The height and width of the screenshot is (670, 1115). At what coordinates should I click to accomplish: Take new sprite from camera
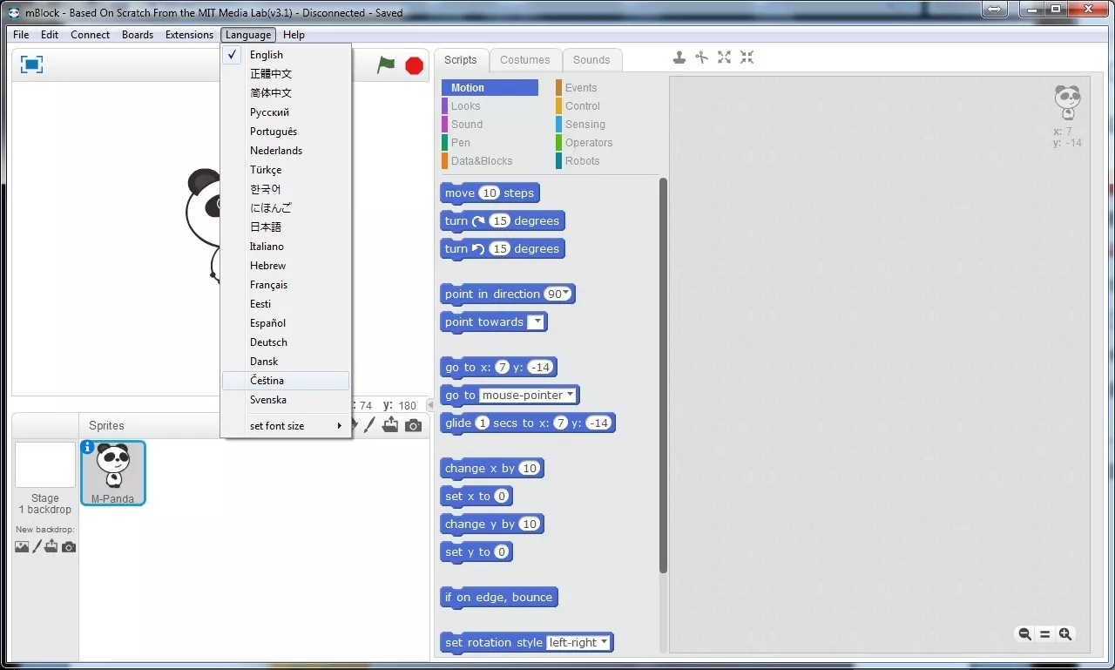[413, 425]
